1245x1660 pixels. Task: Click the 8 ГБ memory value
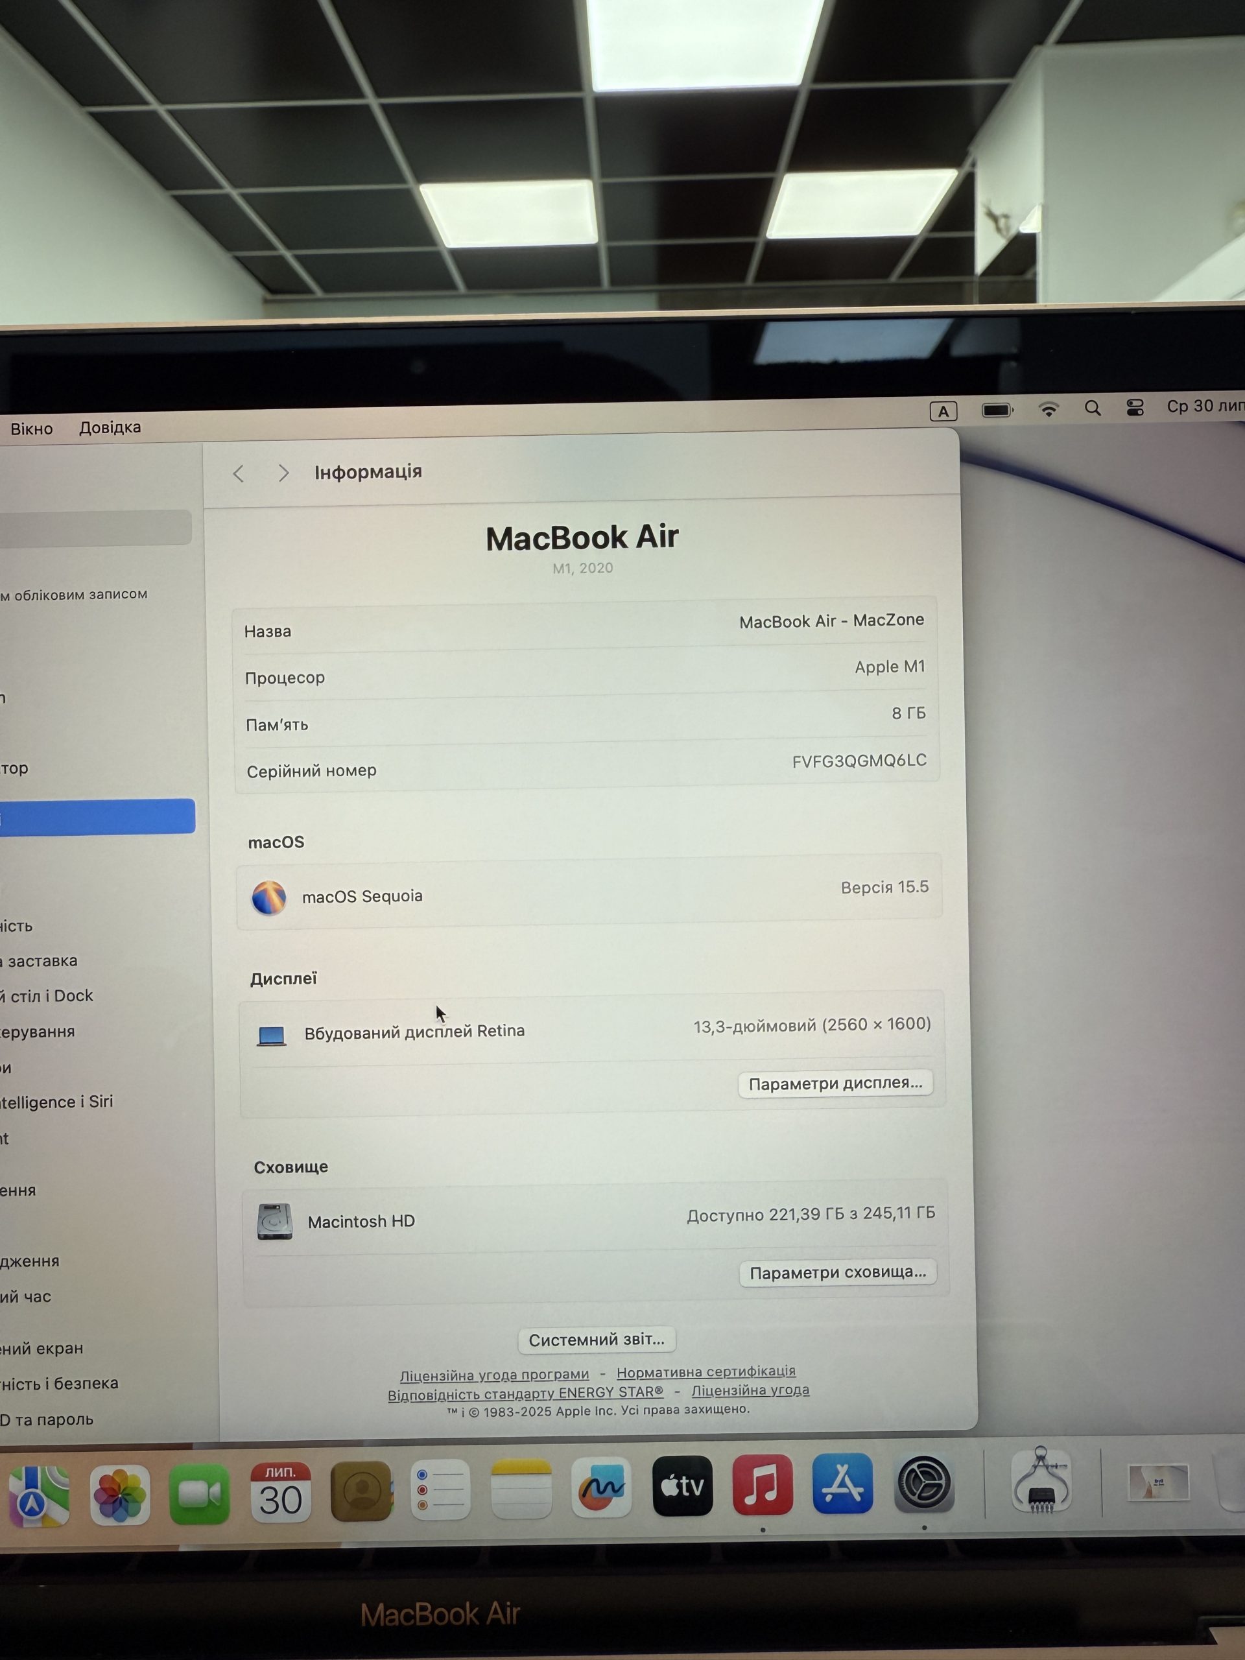pyautogui.click(x=909, y=713)
